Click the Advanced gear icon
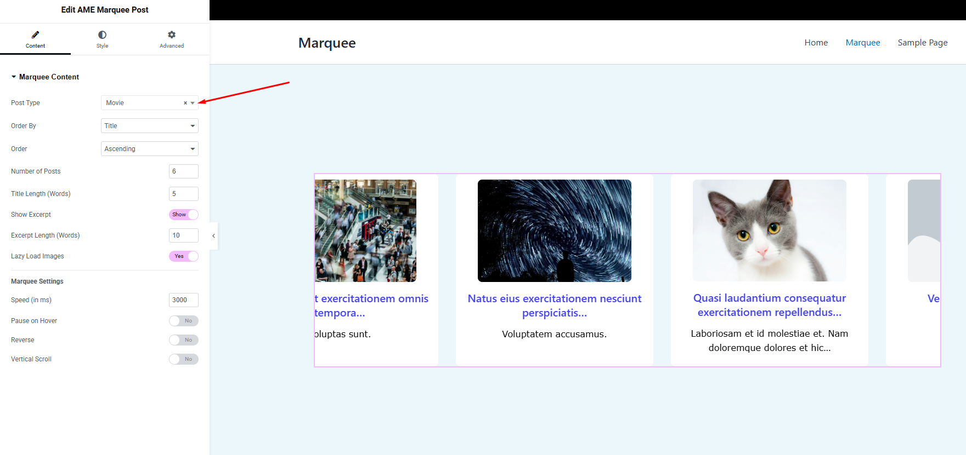 click(x=172, y=34)
